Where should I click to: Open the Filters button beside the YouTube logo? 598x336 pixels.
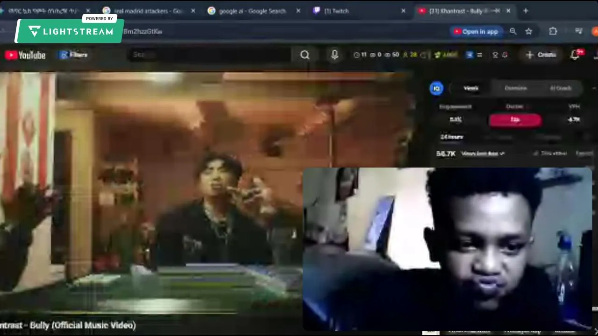point(74,55)
